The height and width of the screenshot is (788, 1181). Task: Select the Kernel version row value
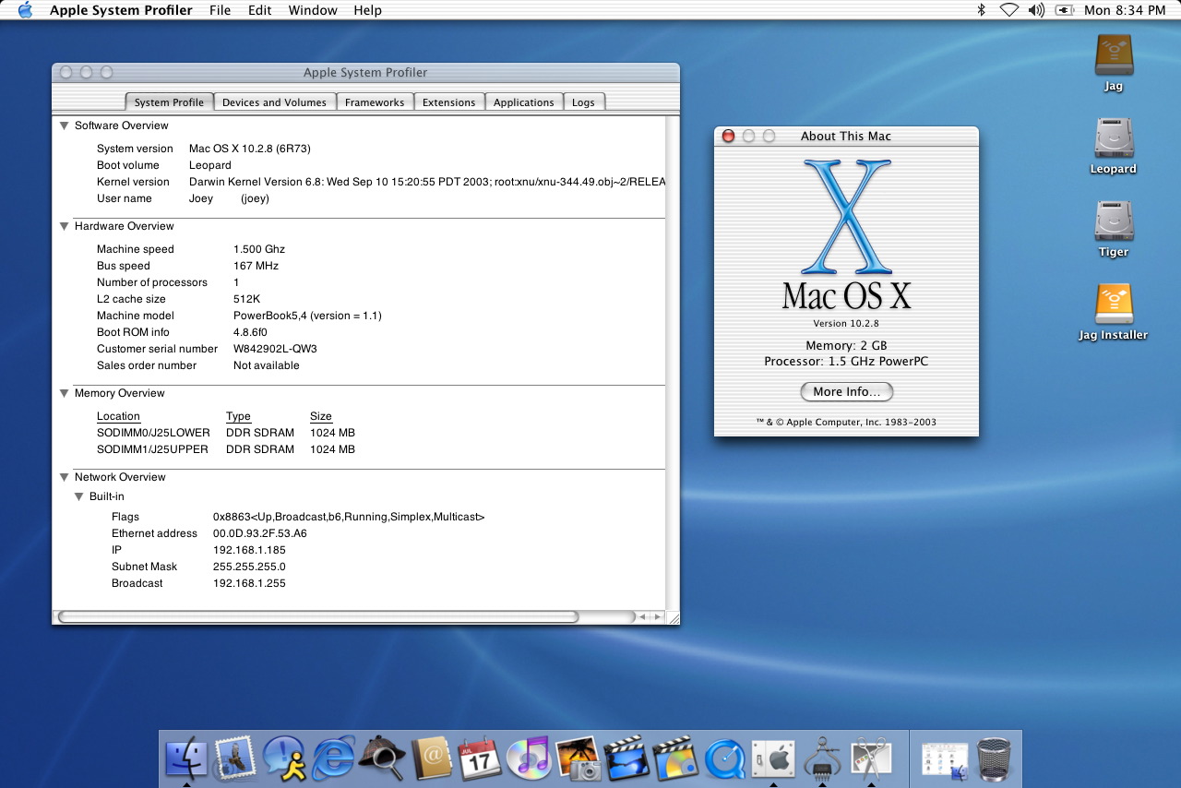point(427,182)
